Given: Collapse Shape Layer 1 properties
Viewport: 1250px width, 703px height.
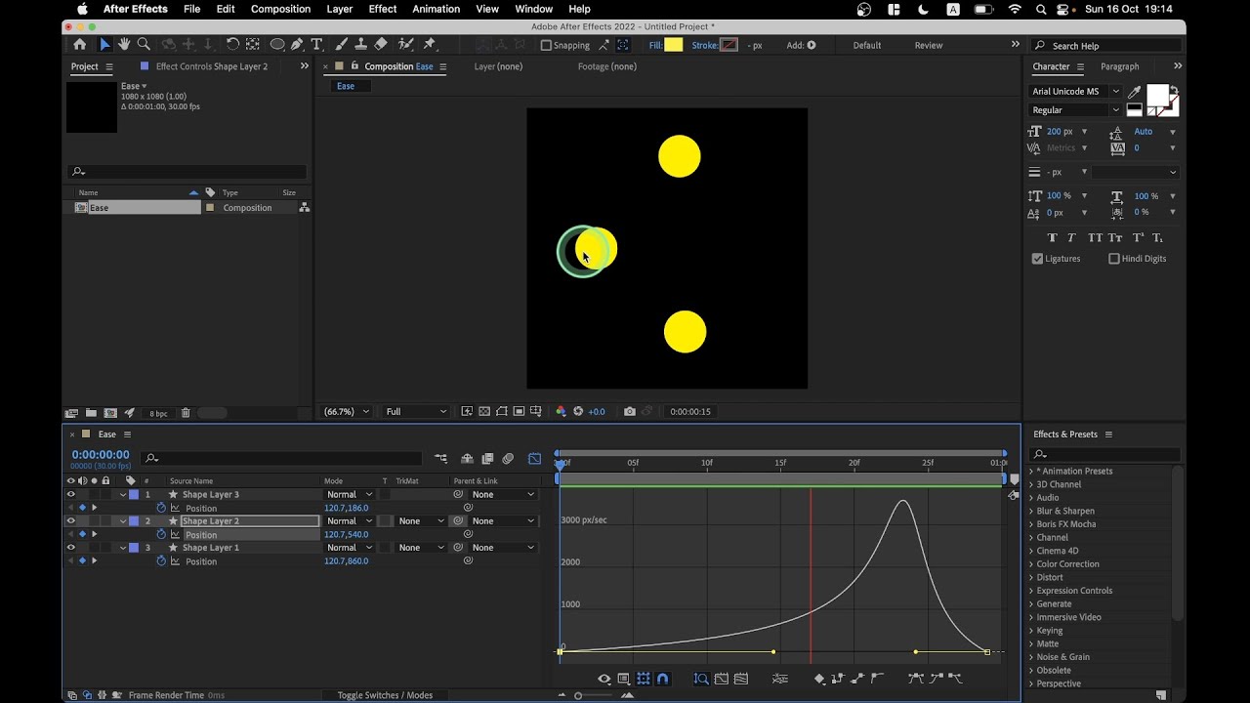Looking at the screenshot, I should (123, 548).
